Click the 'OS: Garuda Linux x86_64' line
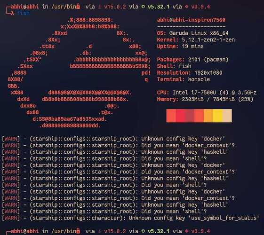Viewport: 264px width, 235px height. click(192, 33)
